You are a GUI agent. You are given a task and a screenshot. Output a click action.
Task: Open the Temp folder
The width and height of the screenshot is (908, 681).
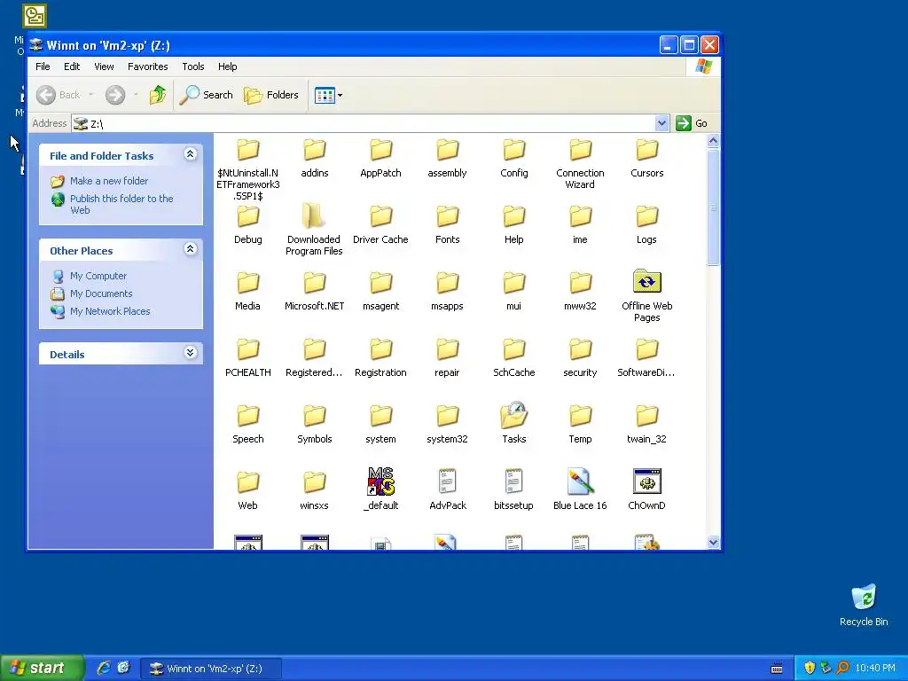click(580, 417)
